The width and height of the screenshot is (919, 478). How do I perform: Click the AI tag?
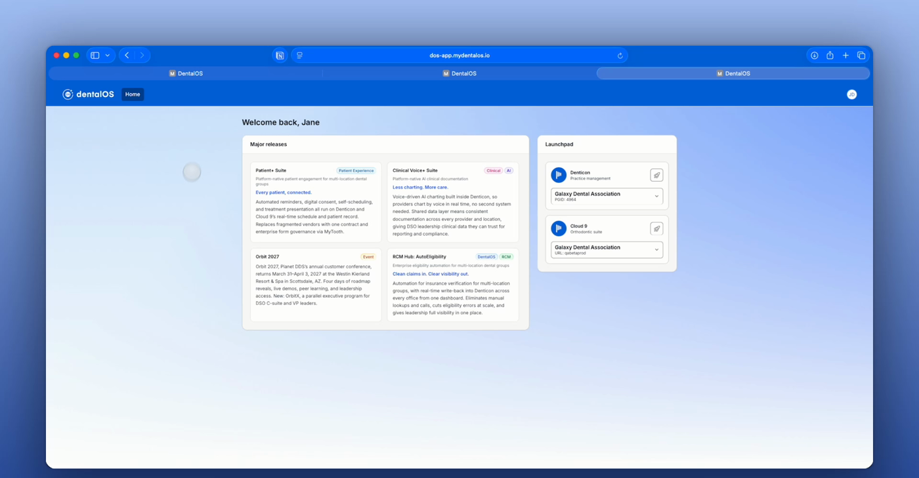coord(509,170)
